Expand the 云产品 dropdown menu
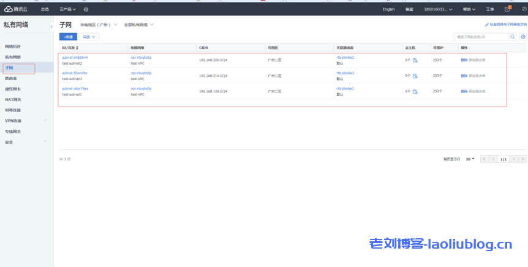This screenshot has width=528, height=267. (67, 9)
